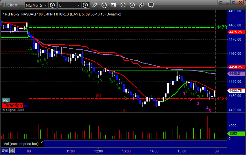Close the Vol (current price bar) study

pos(42,142)
